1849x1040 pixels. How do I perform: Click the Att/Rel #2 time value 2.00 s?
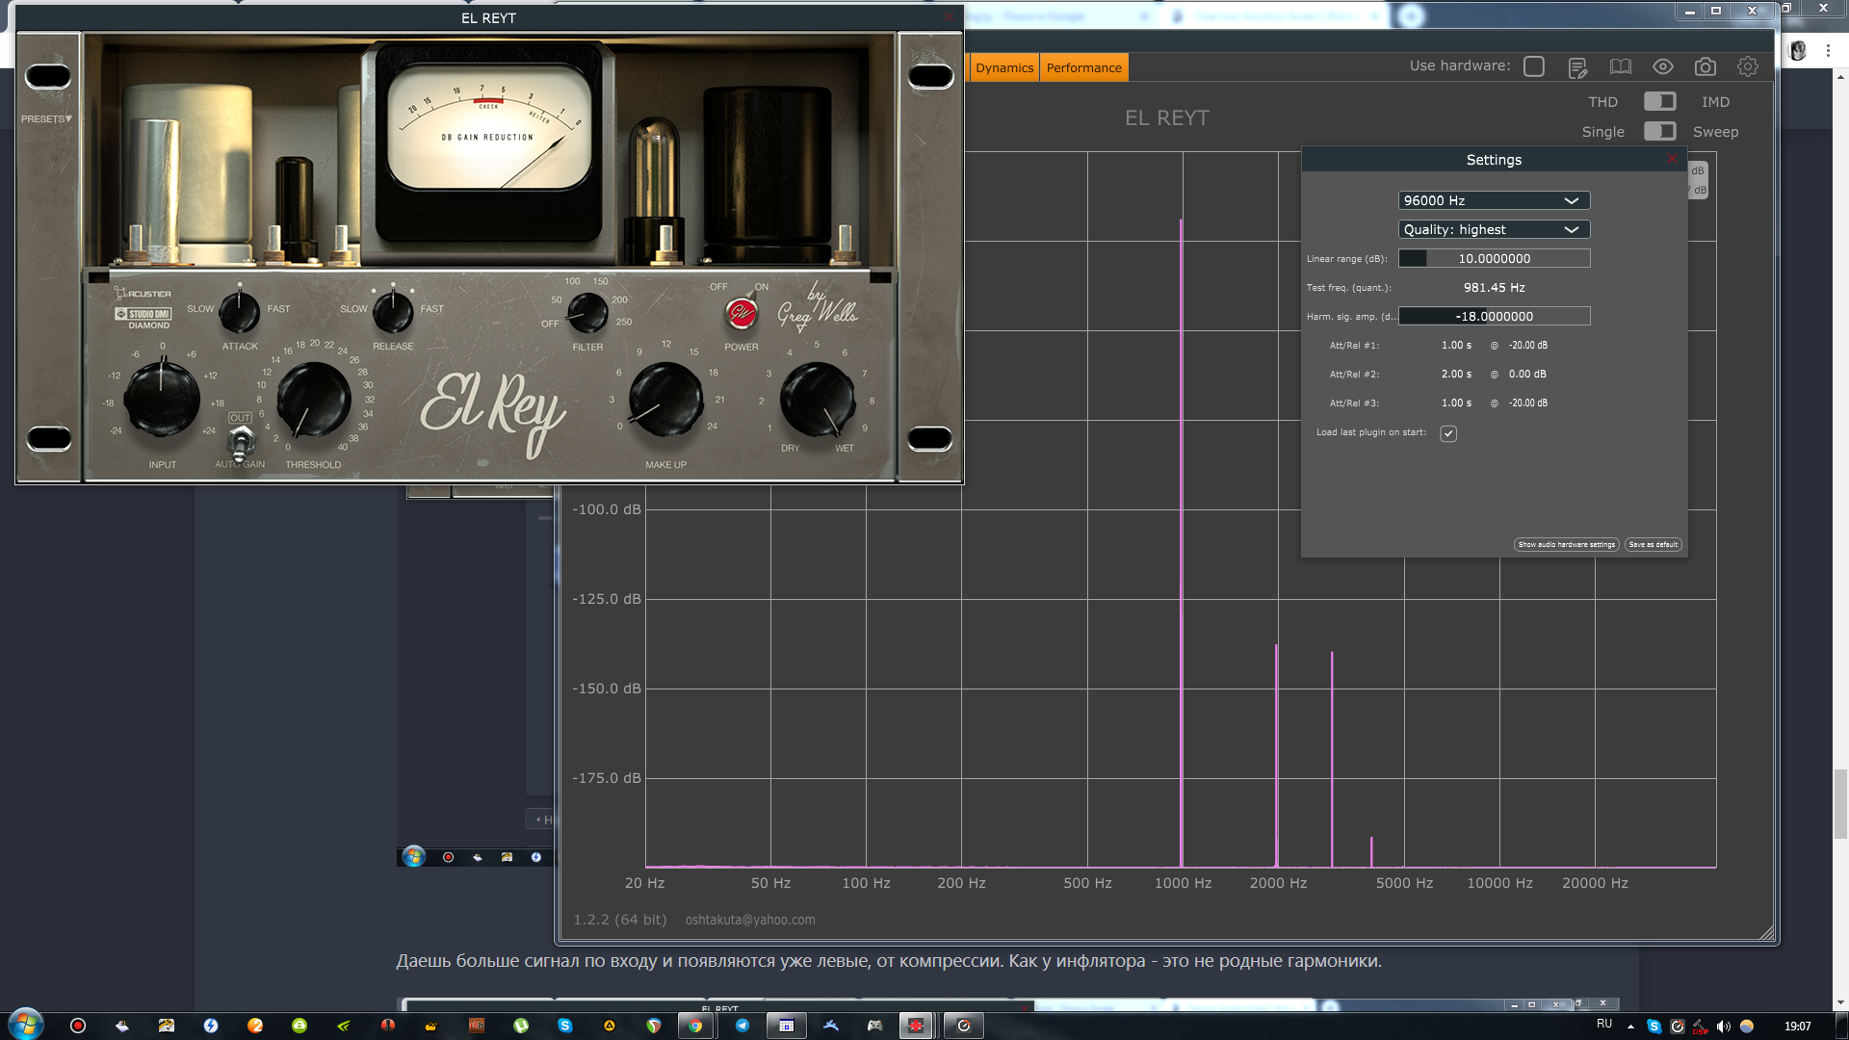click(1456, 374)
